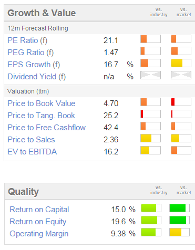Open the Return on Equity link
195x250 pixels.
38,222
